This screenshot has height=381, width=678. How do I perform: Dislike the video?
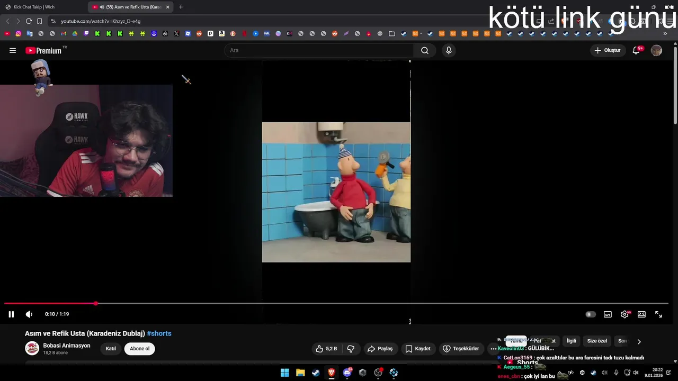(351, 349)
